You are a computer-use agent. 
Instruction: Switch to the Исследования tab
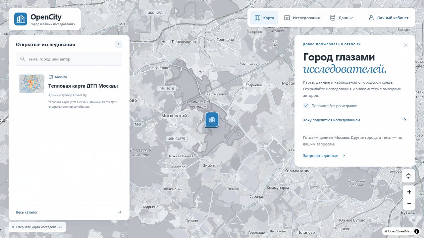(x=302, y=18)
